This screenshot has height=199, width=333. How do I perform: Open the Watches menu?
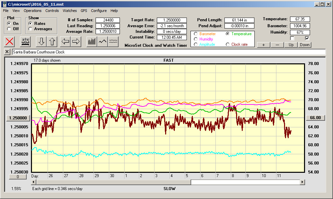tap(70, 11)
